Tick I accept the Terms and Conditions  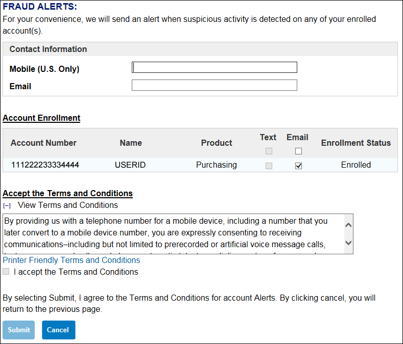pyautogui.click(x=6, y=272)
